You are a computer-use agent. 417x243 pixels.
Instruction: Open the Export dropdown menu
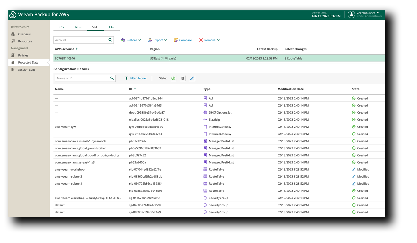pyautogui.click(x=157, y=40)
